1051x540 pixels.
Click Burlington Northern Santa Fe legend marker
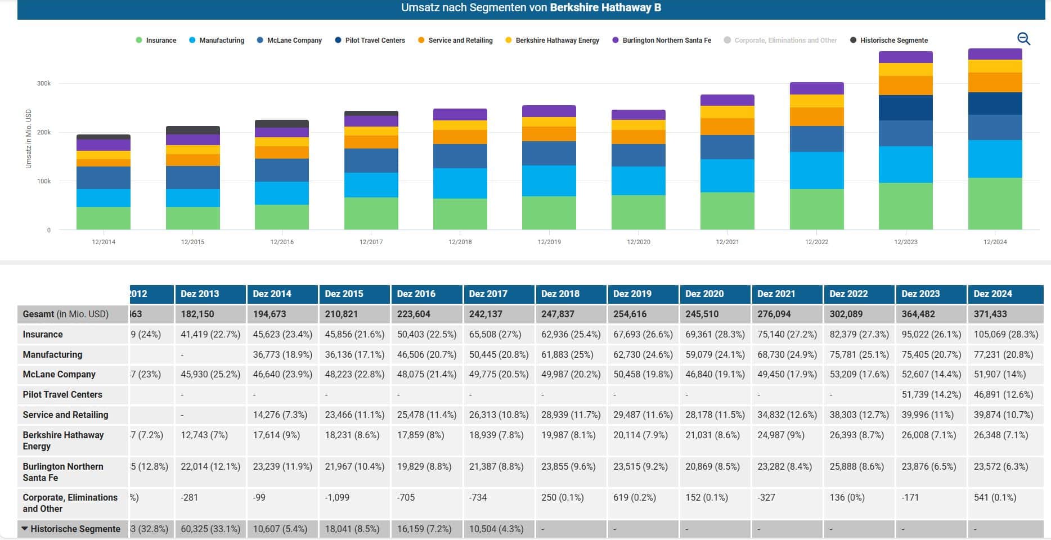tap(616, 40)
